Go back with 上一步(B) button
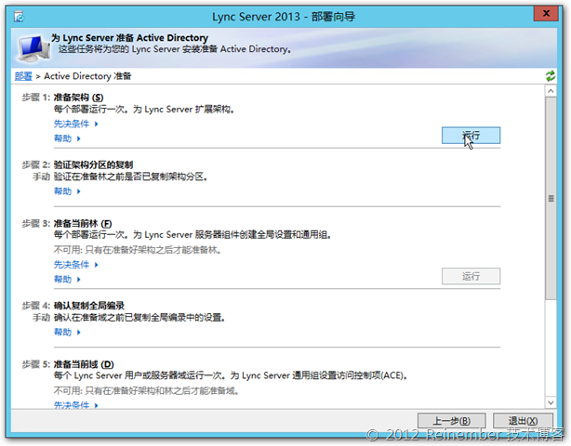Image resolution: width=571 pixels, height=446 pixels. 452,421
